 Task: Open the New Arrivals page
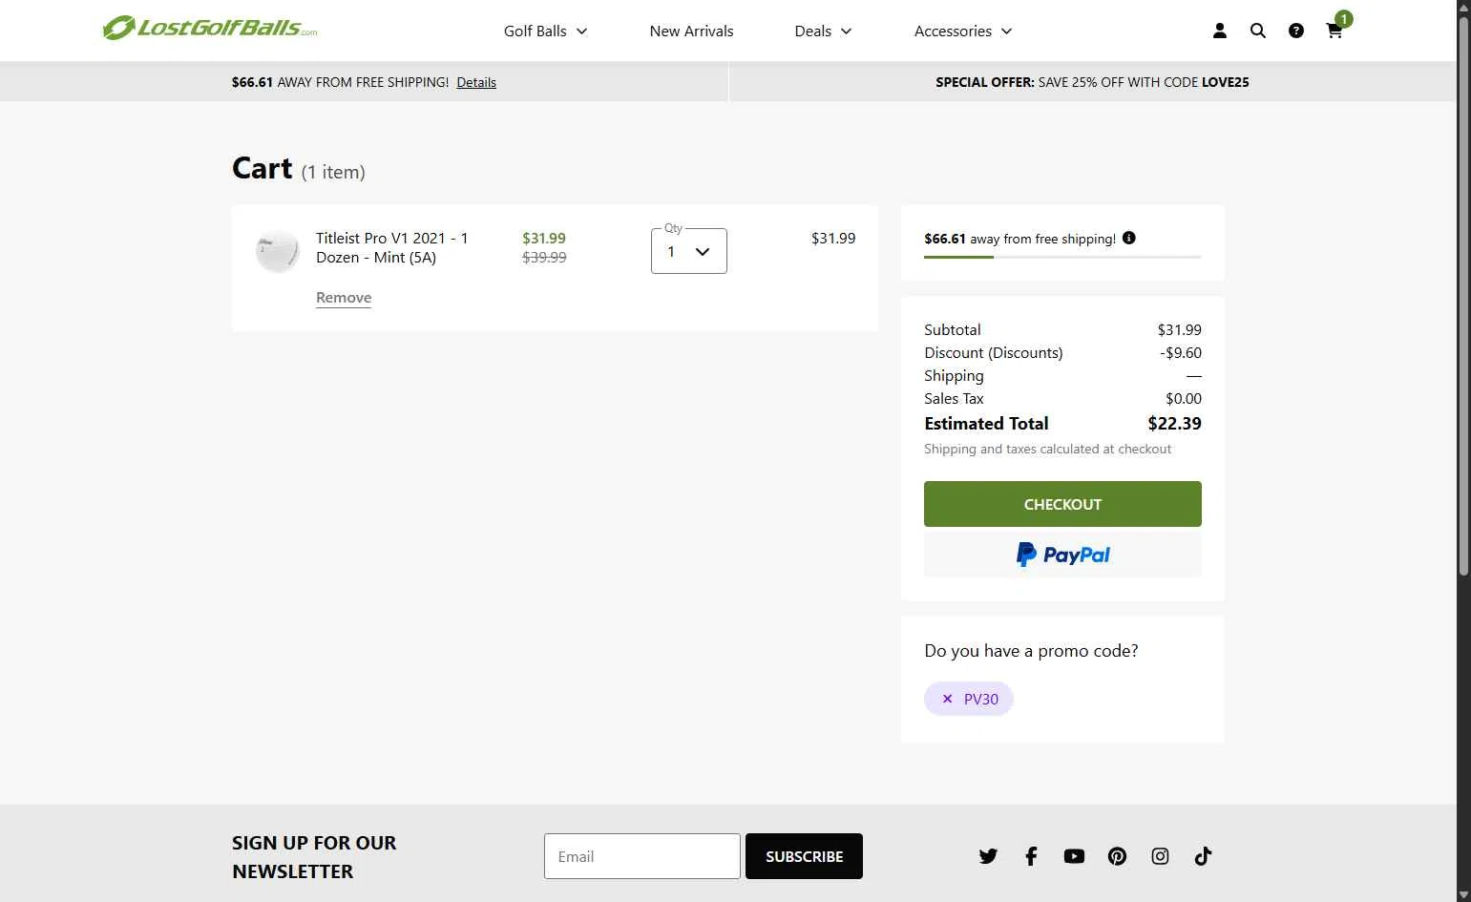691,31
